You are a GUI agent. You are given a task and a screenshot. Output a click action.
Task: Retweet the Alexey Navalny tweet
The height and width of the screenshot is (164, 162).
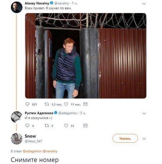coord(47,104)
